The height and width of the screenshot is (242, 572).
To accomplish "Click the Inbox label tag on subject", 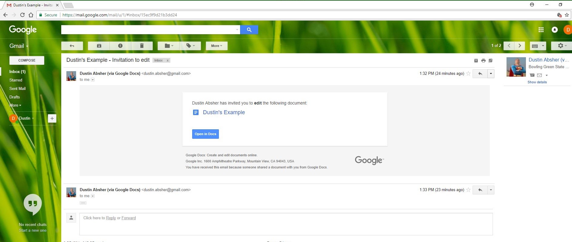I will 159,60.
